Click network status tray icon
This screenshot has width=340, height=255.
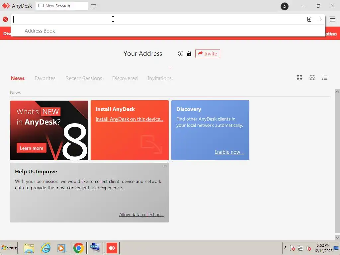300,248
